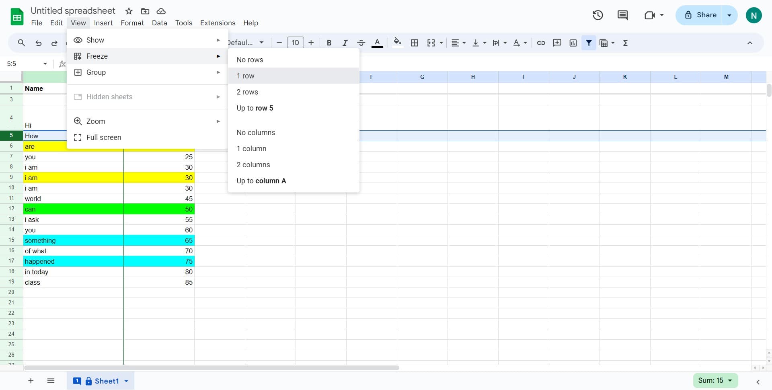Screen dimensions: 772x390
Task: Star the Untitled spreadsheet
Action: click(129, 11)
